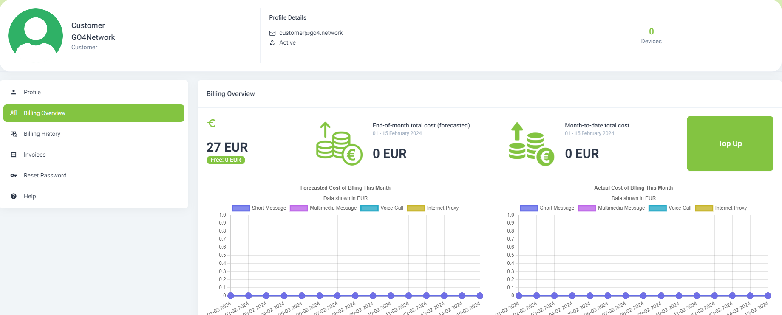This screenshot has height=315, width=782.
Task: Select Billing Overview in the sidebar
Action: click(94, 113)
